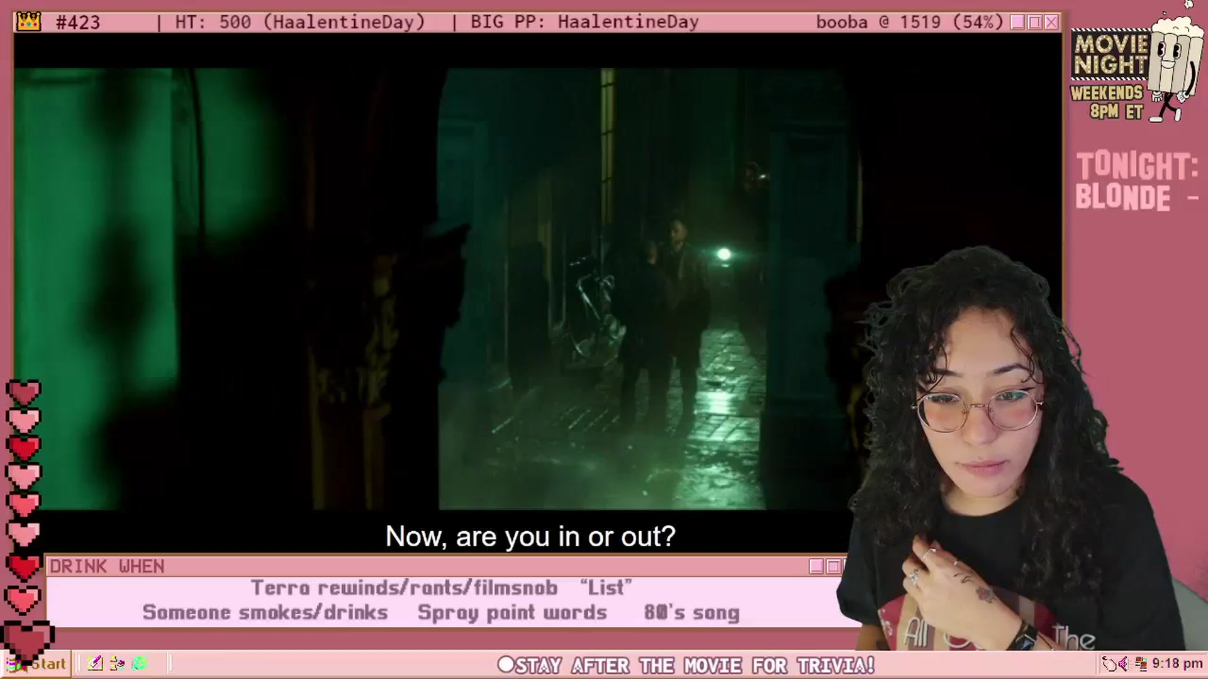This screenshot has width=1208, height=679.
Task: Click the mouse tray icon
Action: pos(1109,664)
